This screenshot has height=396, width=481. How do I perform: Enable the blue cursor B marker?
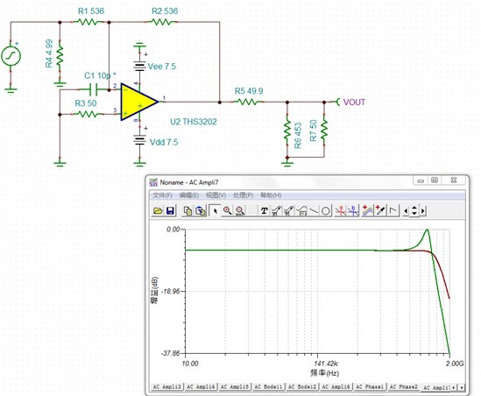pyautogui.click(x=353, y=211)
